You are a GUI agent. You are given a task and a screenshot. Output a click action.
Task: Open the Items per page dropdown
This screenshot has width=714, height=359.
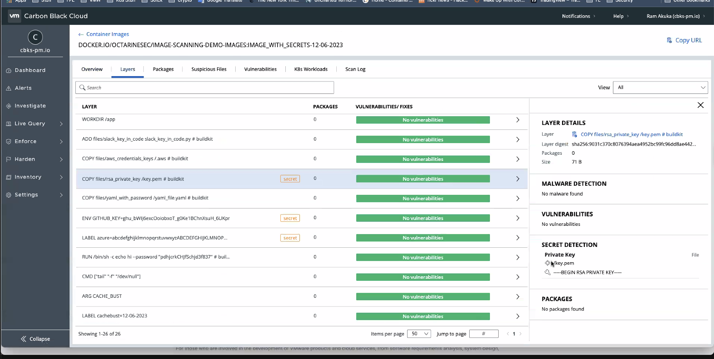click(419, 334)
